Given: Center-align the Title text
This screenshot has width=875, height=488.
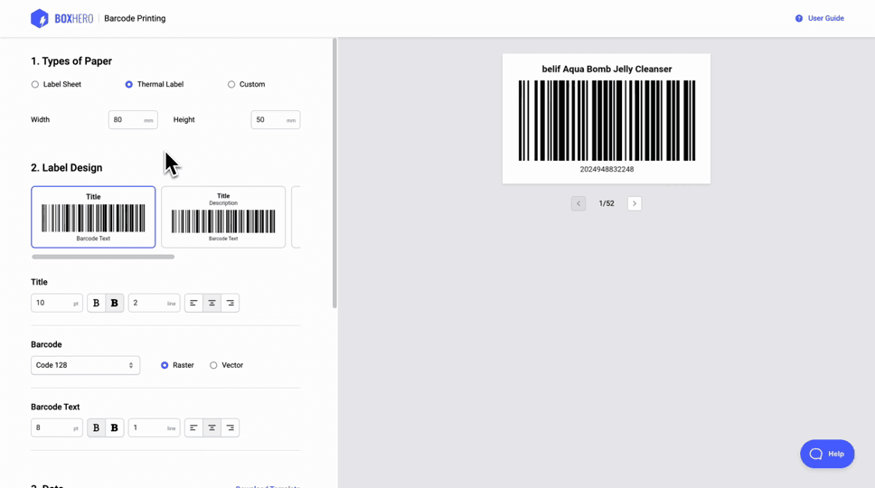Looking at the screenshot, I should 212,303.
